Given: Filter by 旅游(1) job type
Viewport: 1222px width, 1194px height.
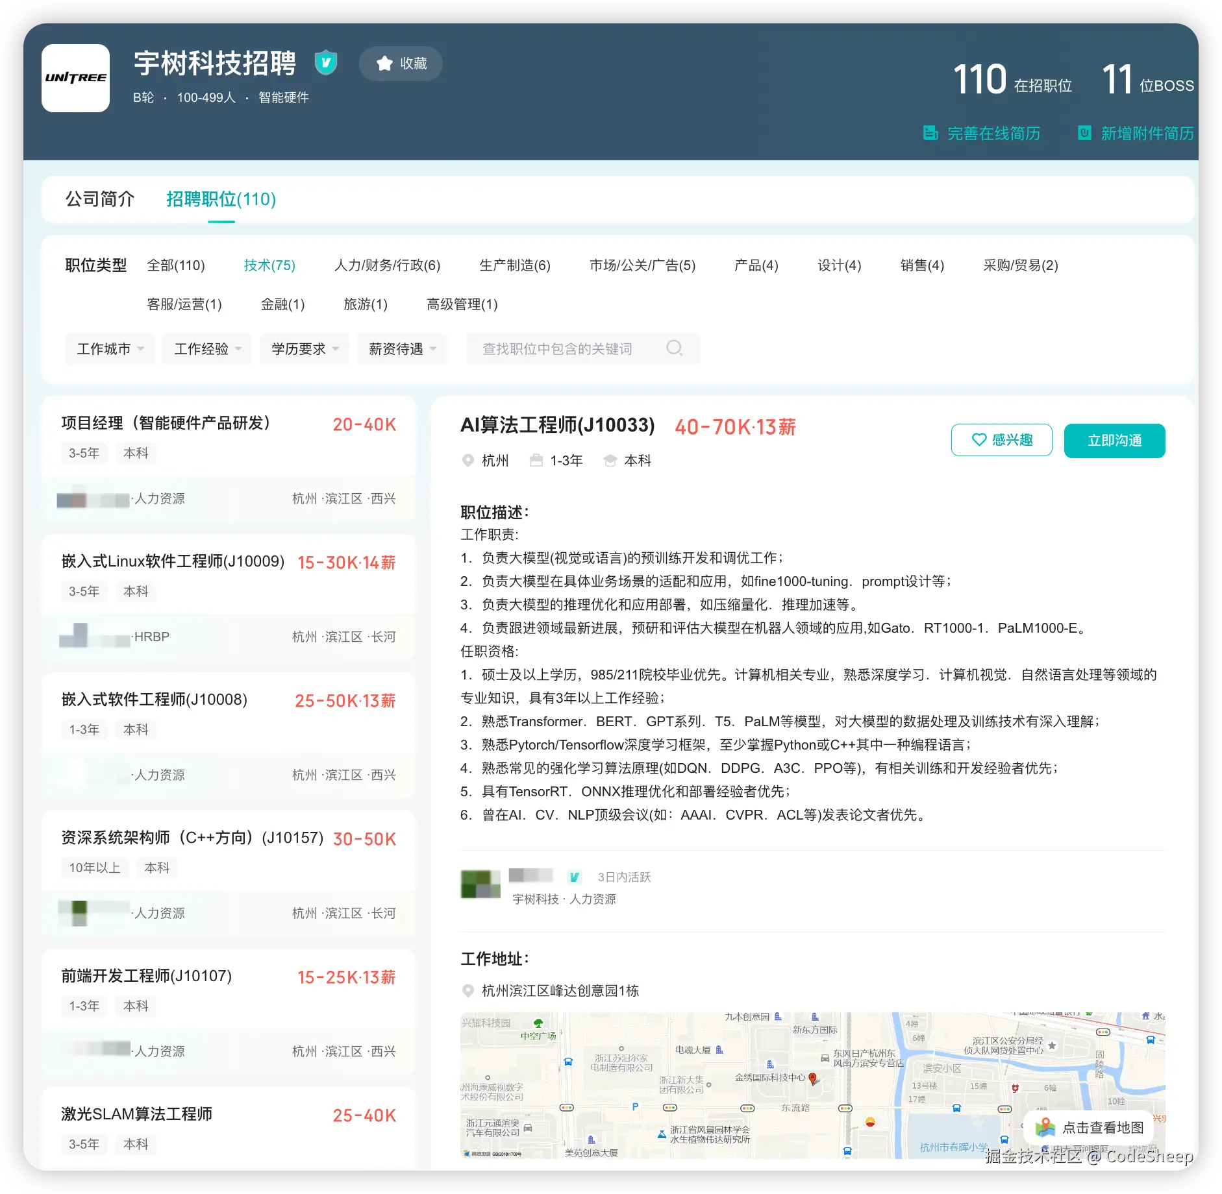Looking at the screenshot, I should pos(366,304).
